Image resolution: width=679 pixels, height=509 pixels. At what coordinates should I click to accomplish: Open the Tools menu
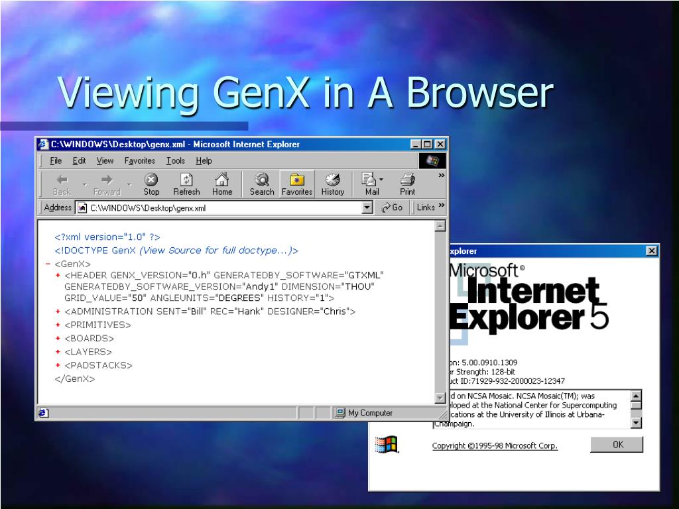(175, 160)
